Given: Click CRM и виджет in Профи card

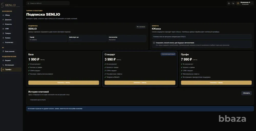Looking at the screenshot, I should tap(188, 71).
